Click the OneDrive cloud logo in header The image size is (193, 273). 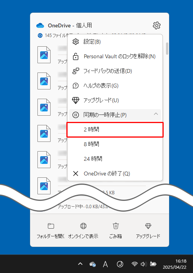coord(40,25)
